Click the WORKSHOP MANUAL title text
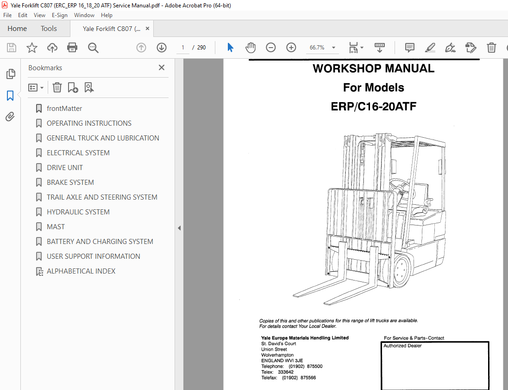 [x=374, y=68]
